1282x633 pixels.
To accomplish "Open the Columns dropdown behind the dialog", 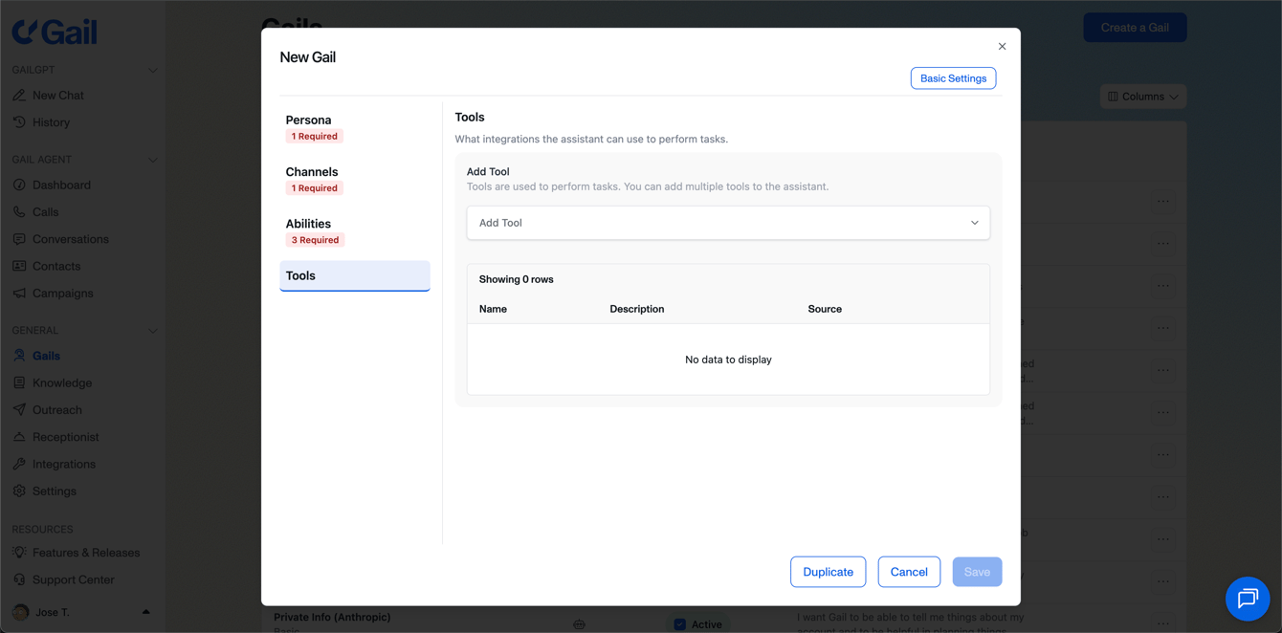I will [x=1142, y=97].
